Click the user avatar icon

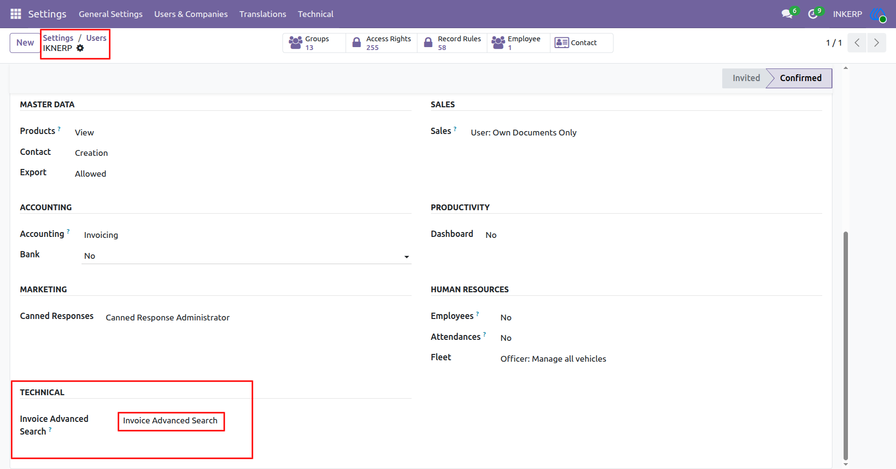[878, 15]
